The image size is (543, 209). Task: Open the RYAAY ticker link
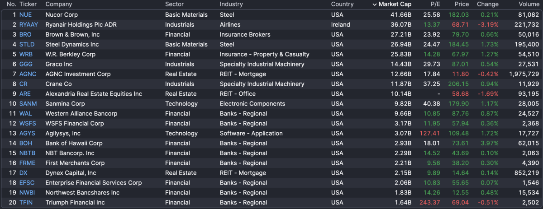[29, 25]
